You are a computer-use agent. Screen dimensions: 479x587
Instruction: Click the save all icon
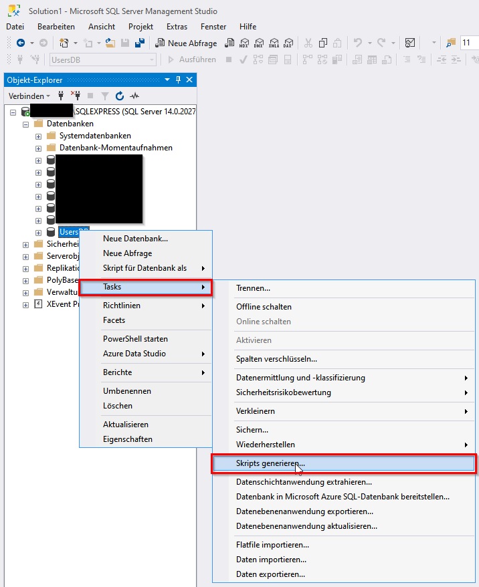point(140,43)
